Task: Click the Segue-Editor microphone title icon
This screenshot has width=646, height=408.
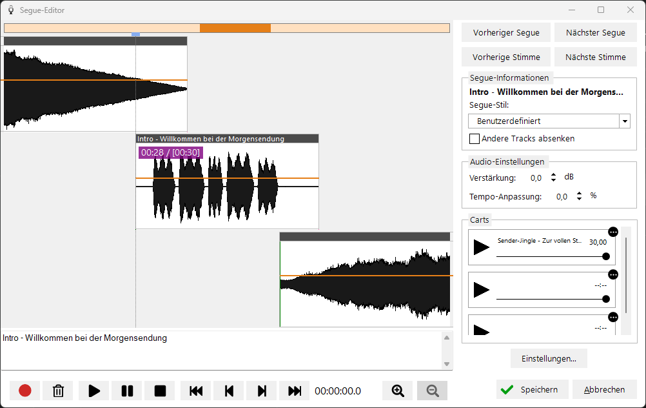Action: [x=11, y=10]
